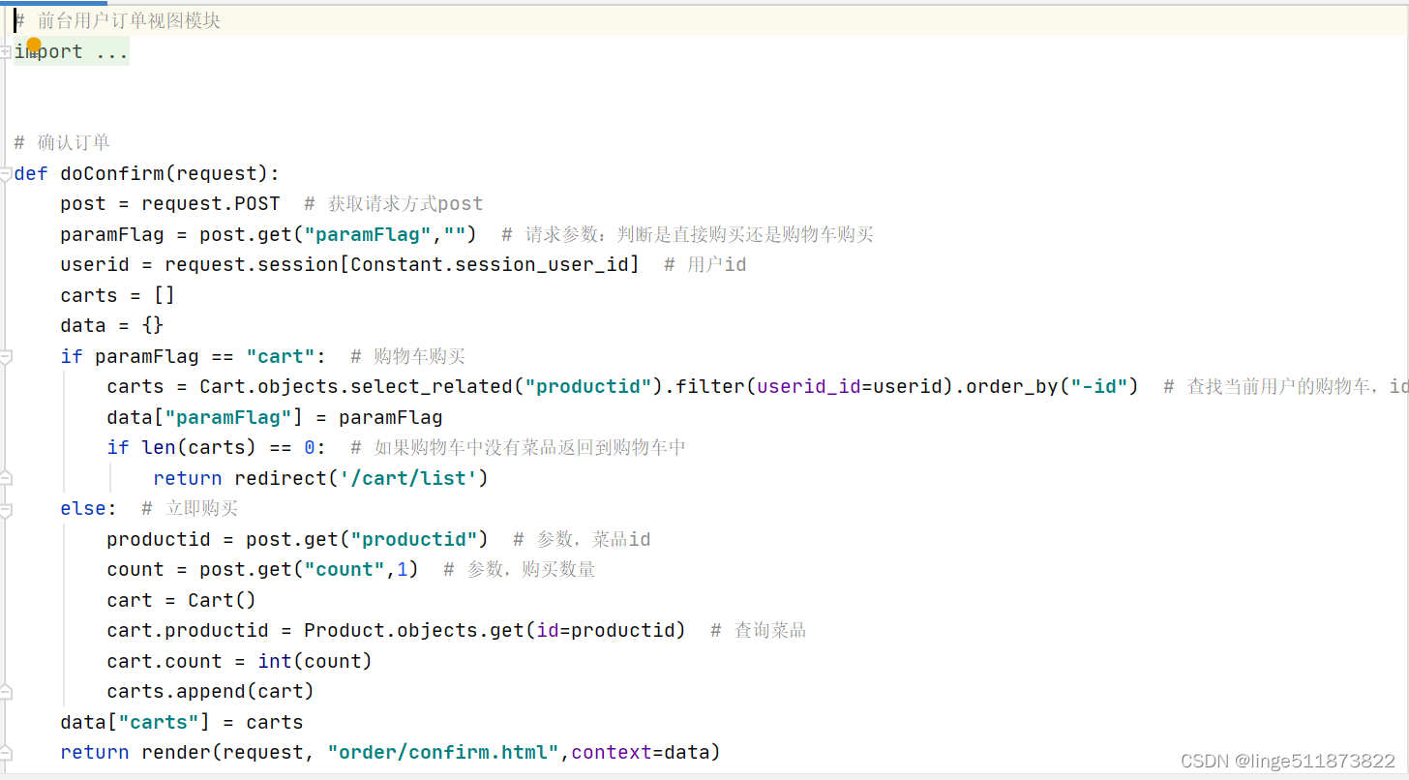
Task: Click key "paramFlag" in the data assignment
Action: coord(228,418)
